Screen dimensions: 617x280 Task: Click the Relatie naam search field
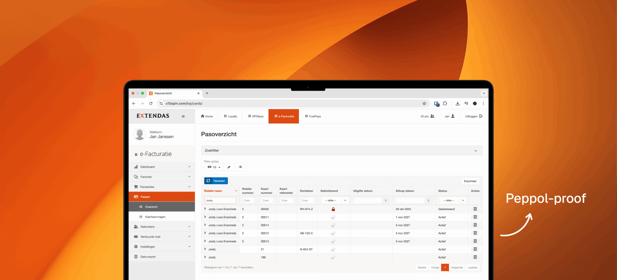pyautogui.click(x=220, y=201)
